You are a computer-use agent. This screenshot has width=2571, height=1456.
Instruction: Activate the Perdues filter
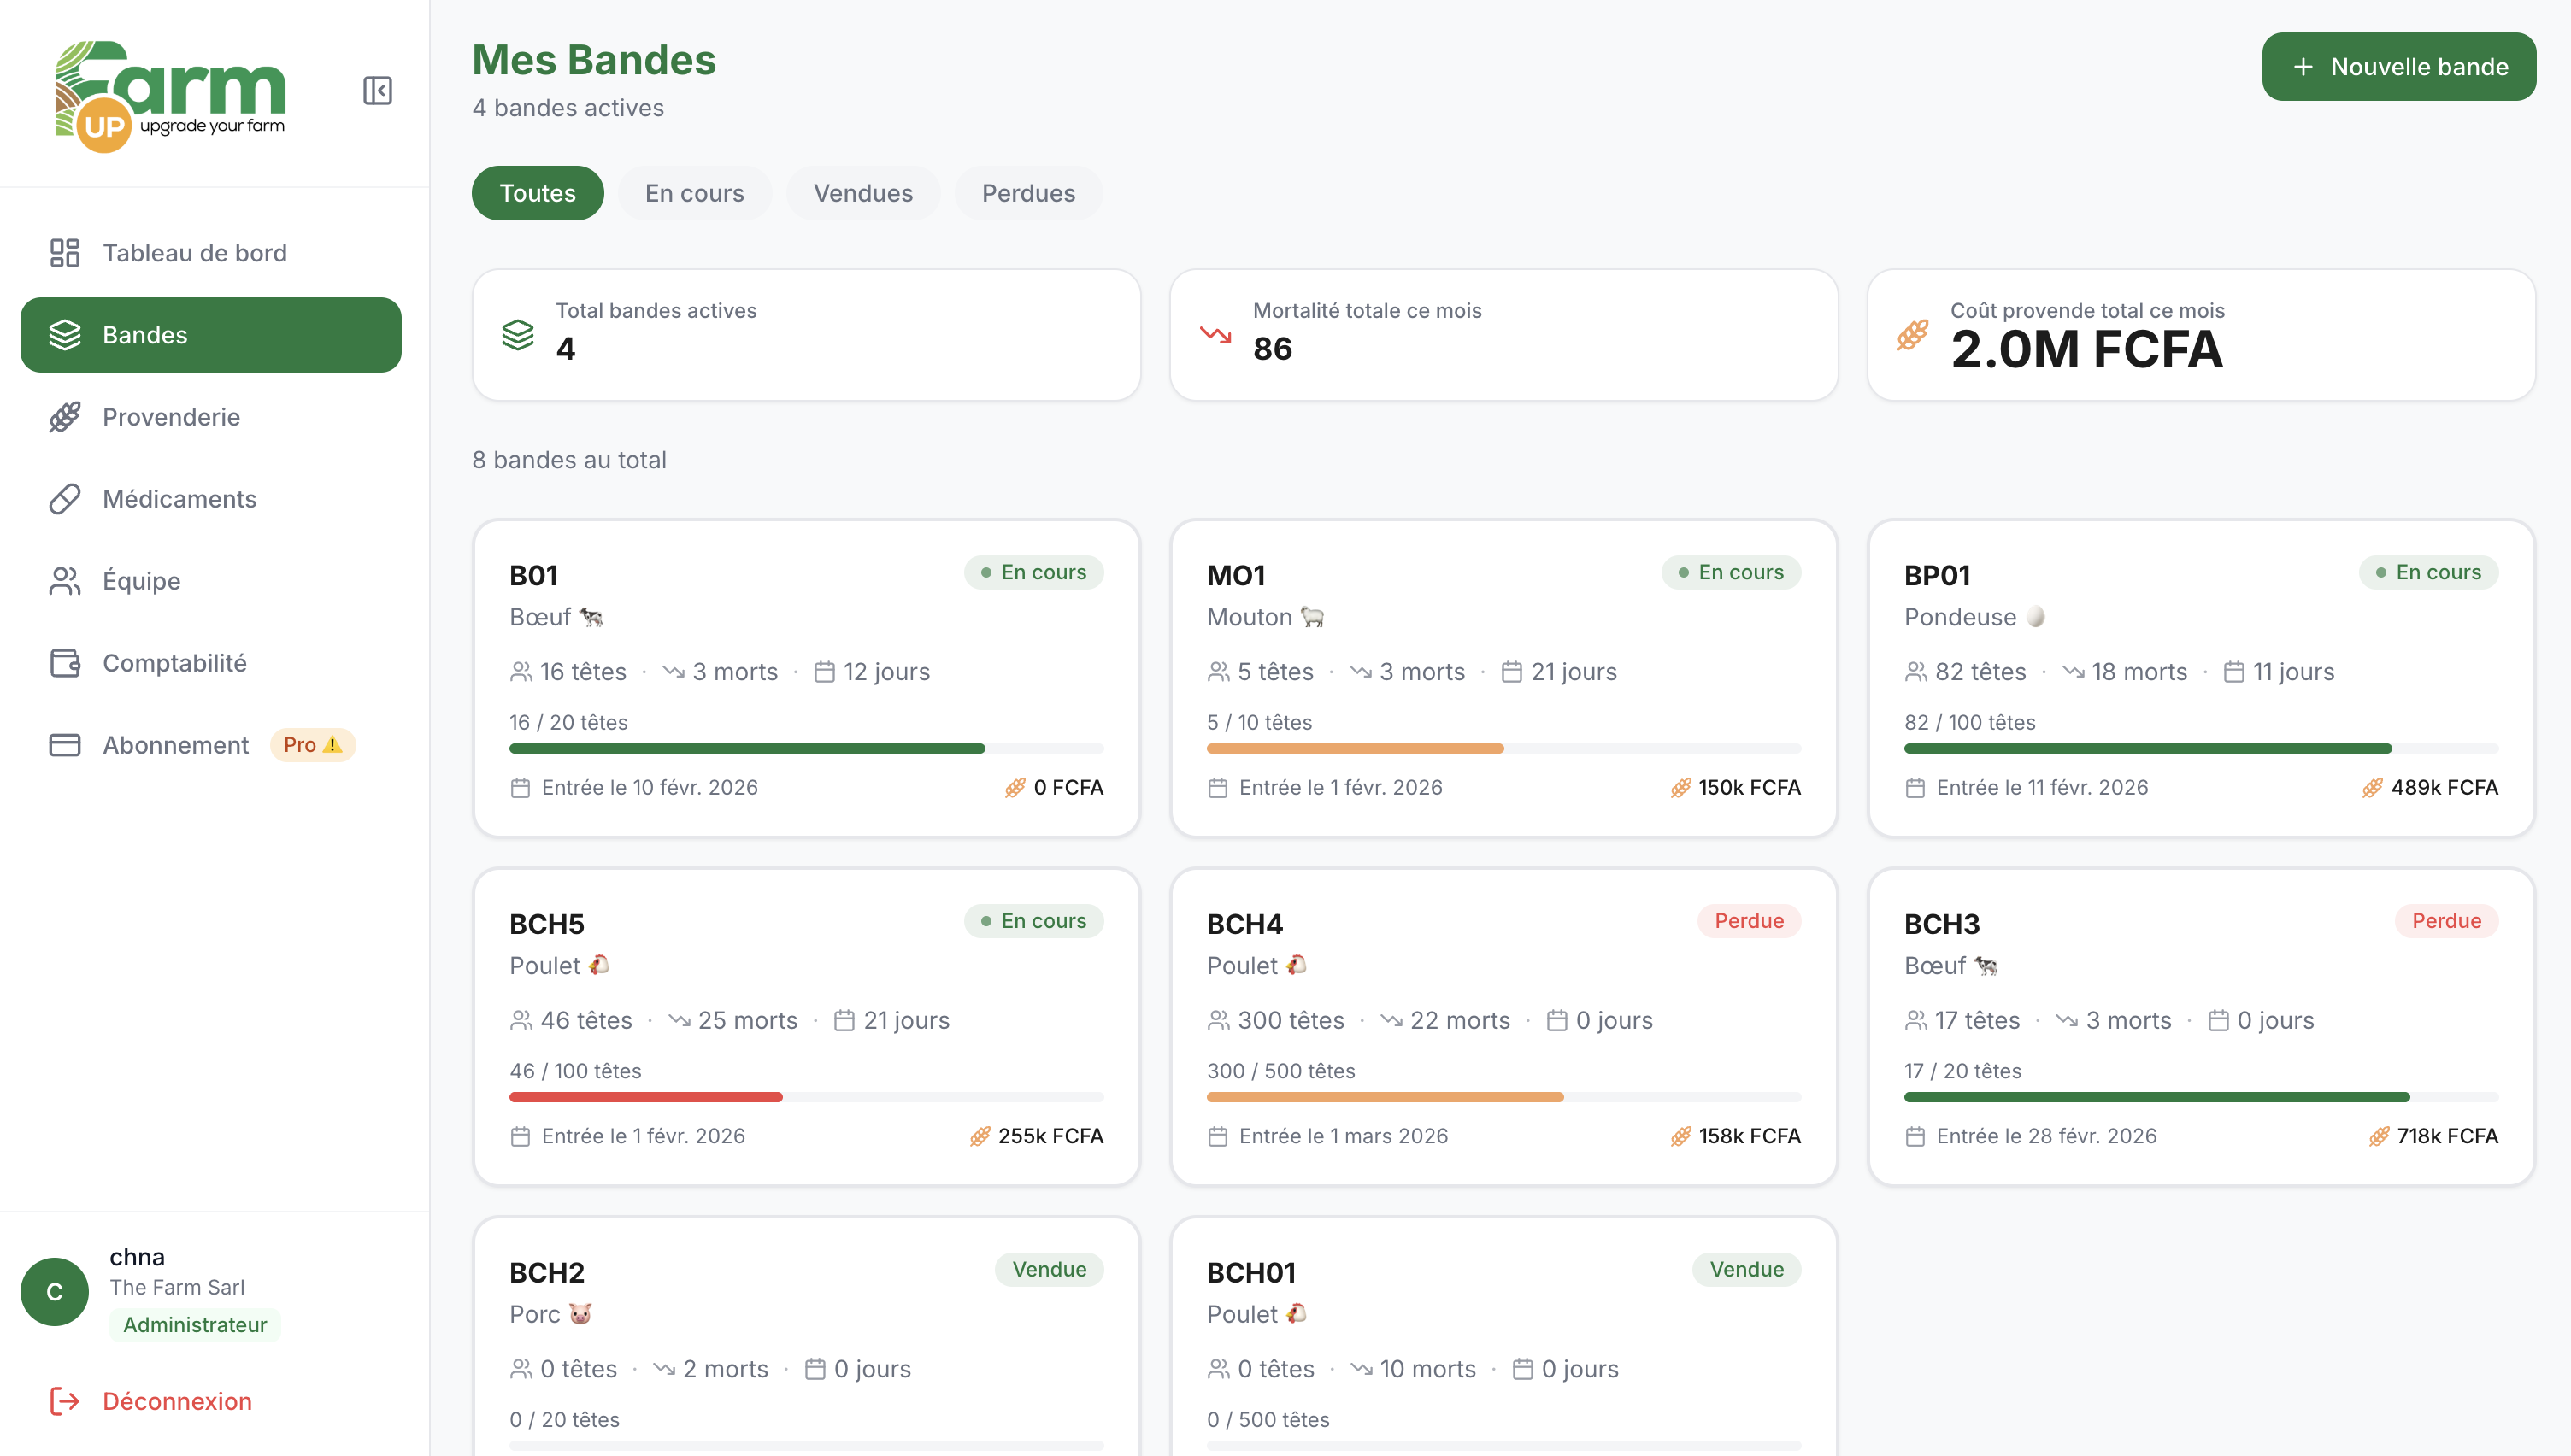[1028, 192]
